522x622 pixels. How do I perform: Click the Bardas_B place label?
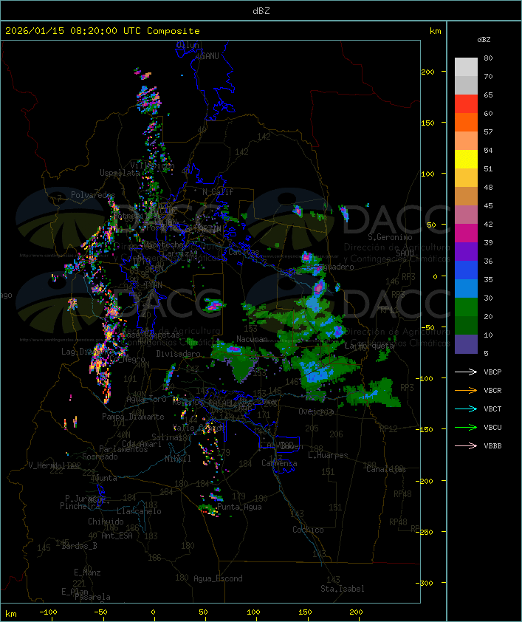coord(79,546)
